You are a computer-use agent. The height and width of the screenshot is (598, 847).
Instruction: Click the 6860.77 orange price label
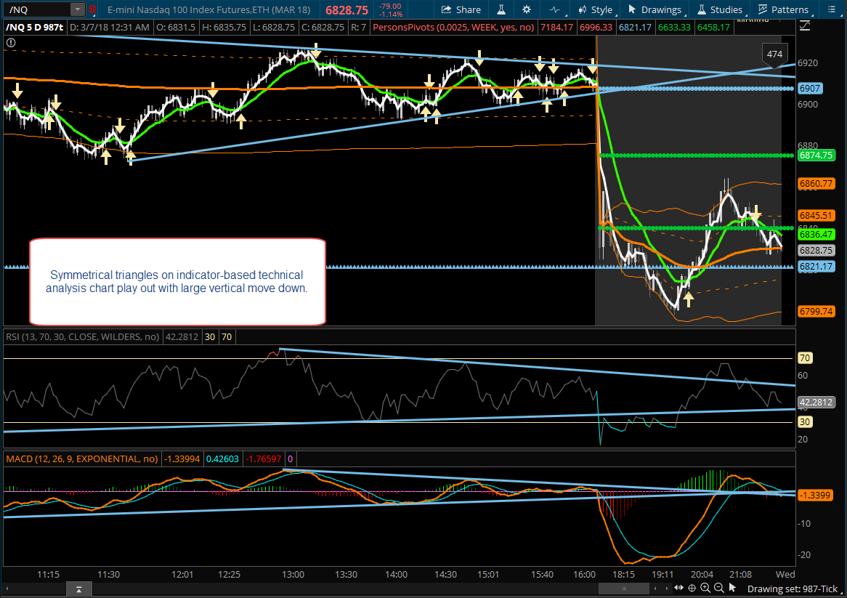click(816, 184)
